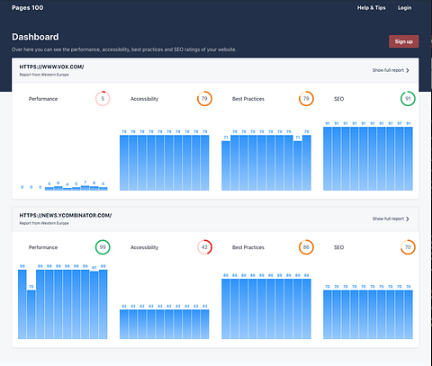The height and width of the screenshot is (366, 432).
Task: Select the 97 bar in ycombinator Performance chart
Action: [94, 305]
